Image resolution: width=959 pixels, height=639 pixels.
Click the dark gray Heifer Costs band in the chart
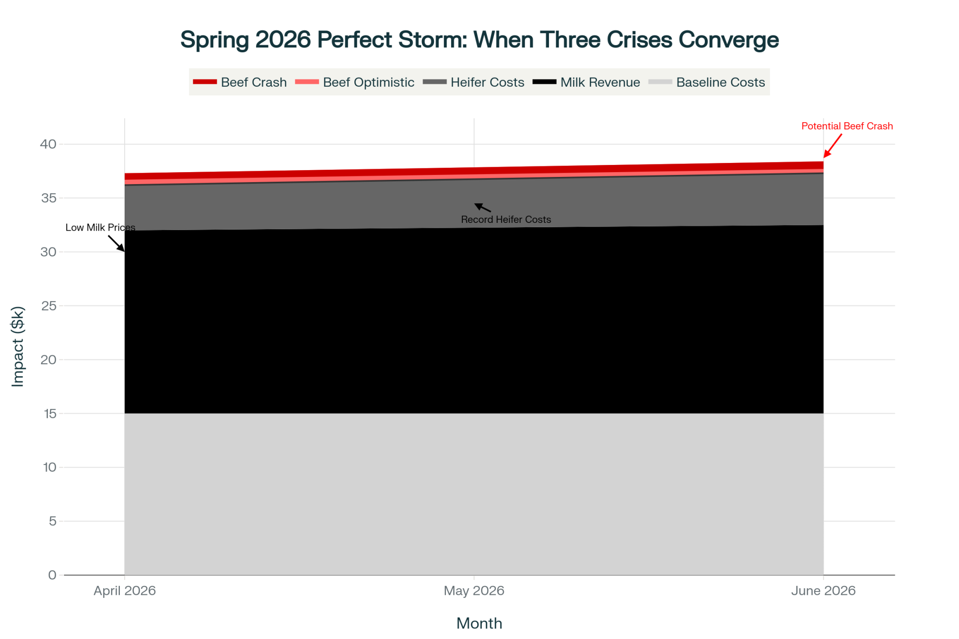click(x=336, y=205)
